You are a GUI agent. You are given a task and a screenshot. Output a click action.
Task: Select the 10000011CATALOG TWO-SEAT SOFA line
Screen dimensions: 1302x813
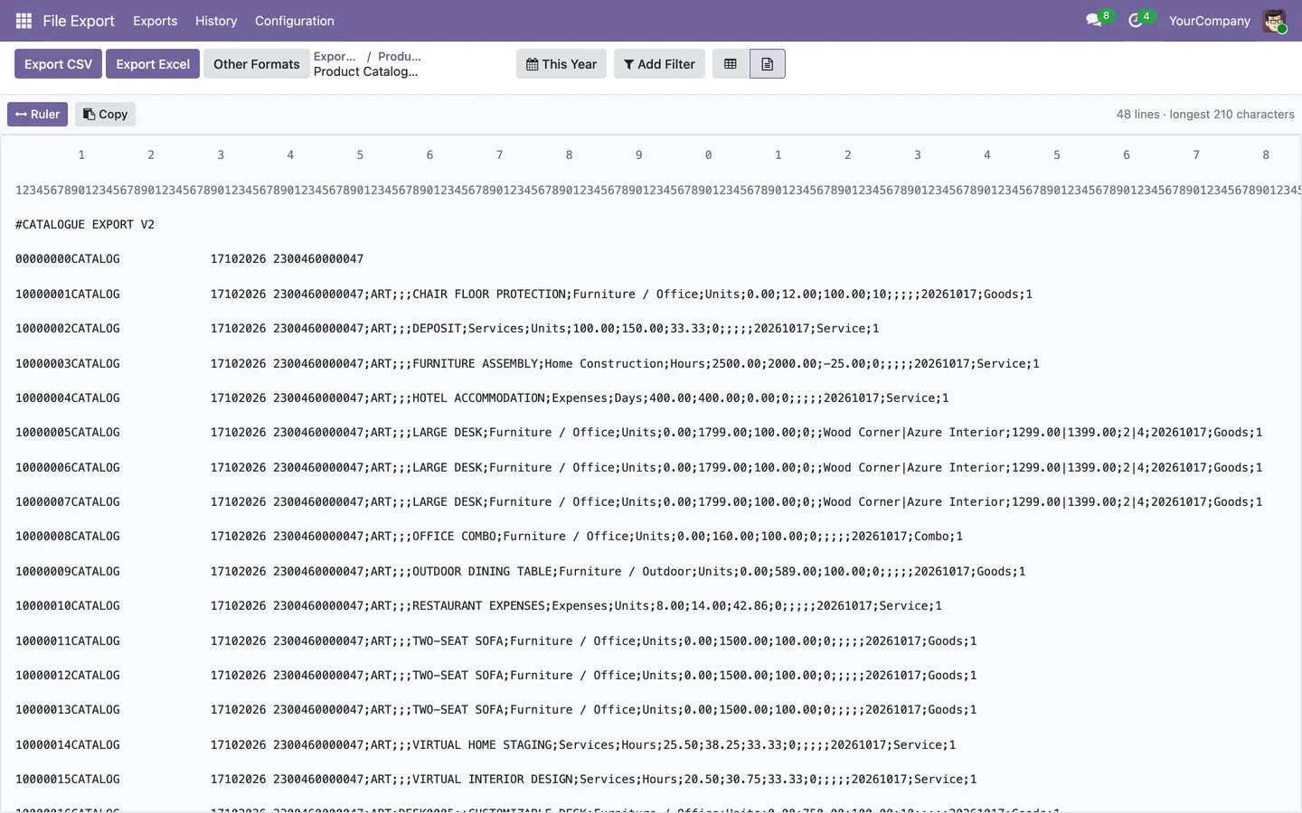[496, 640]
